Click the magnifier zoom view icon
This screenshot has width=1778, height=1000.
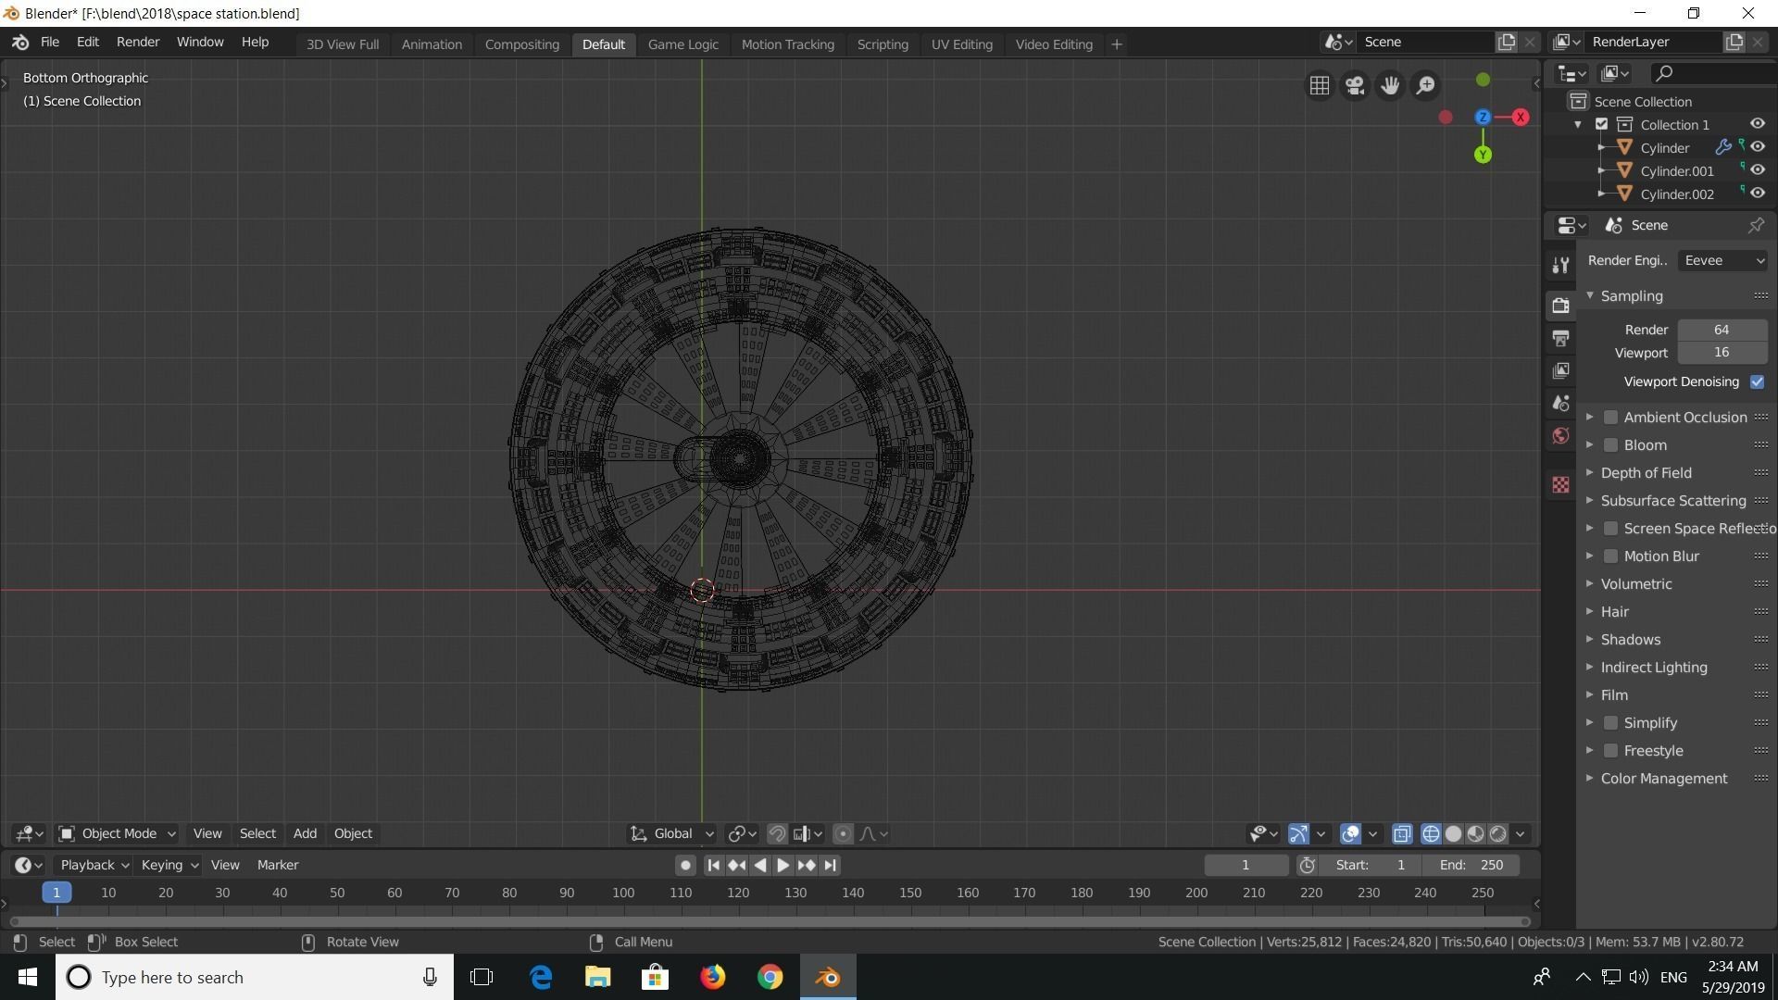[x=1426, y=85]
